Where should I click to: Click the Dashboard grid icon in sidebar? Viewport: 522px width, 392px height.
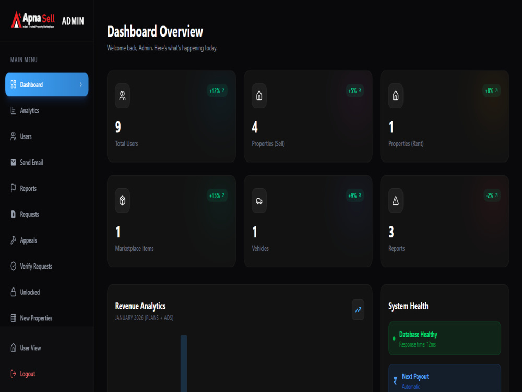coord(14,84)
